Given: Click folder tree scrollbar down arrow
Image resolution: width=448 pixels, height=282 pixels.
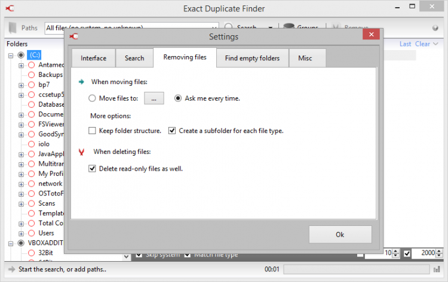Looking at the screenshot, I should (126, 256).
